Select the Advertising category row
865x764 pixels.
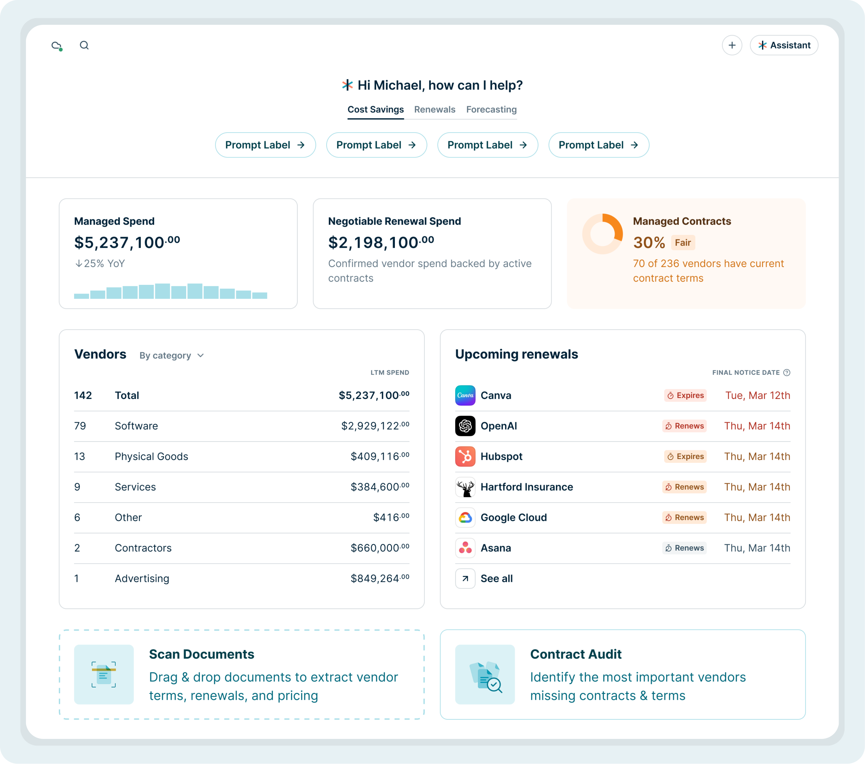242,578
